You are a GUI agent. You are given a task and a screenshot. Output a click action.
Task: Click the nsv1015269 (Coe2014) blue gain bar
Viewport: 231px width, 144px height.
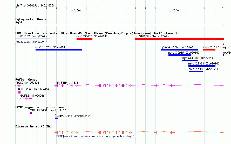tap(59, 50)
